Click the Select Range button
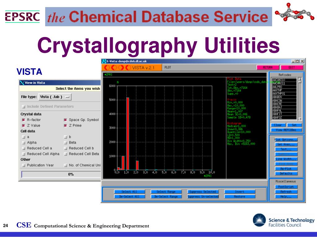The width and height of the screenshot is (317, 237). [x=166, y=192]
